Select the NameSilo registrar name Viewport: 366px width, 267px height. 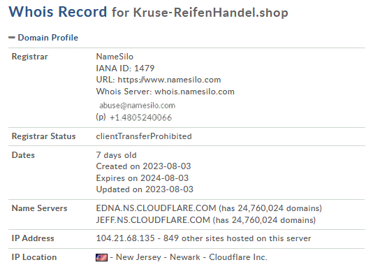click(115, 57)
